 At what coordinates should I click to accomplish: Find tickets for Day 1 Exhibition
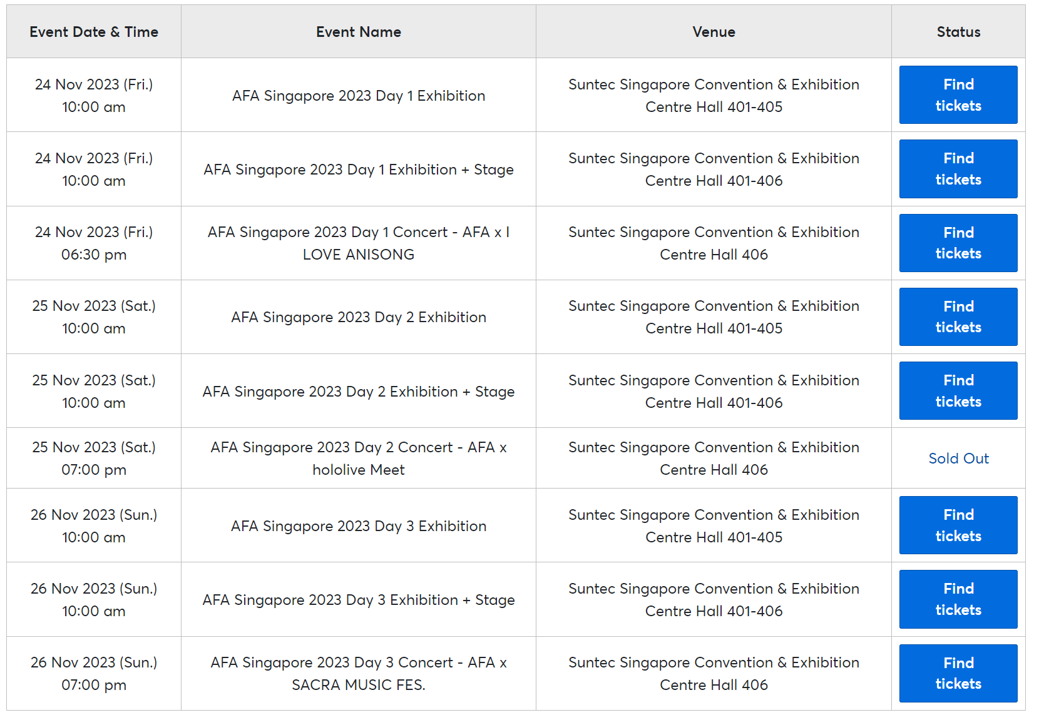point(958,94)
